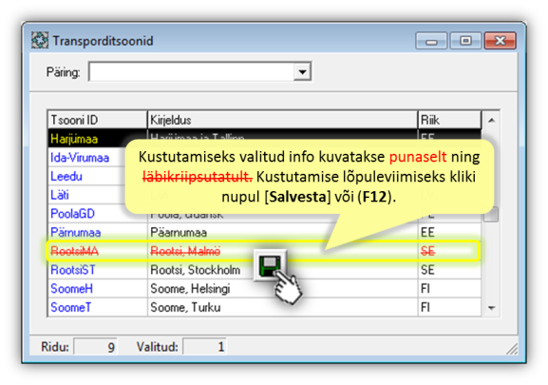Sort by Tsooni ID column header
The width and height of the screenshot is (548, 385).
(x=97, y=120)
